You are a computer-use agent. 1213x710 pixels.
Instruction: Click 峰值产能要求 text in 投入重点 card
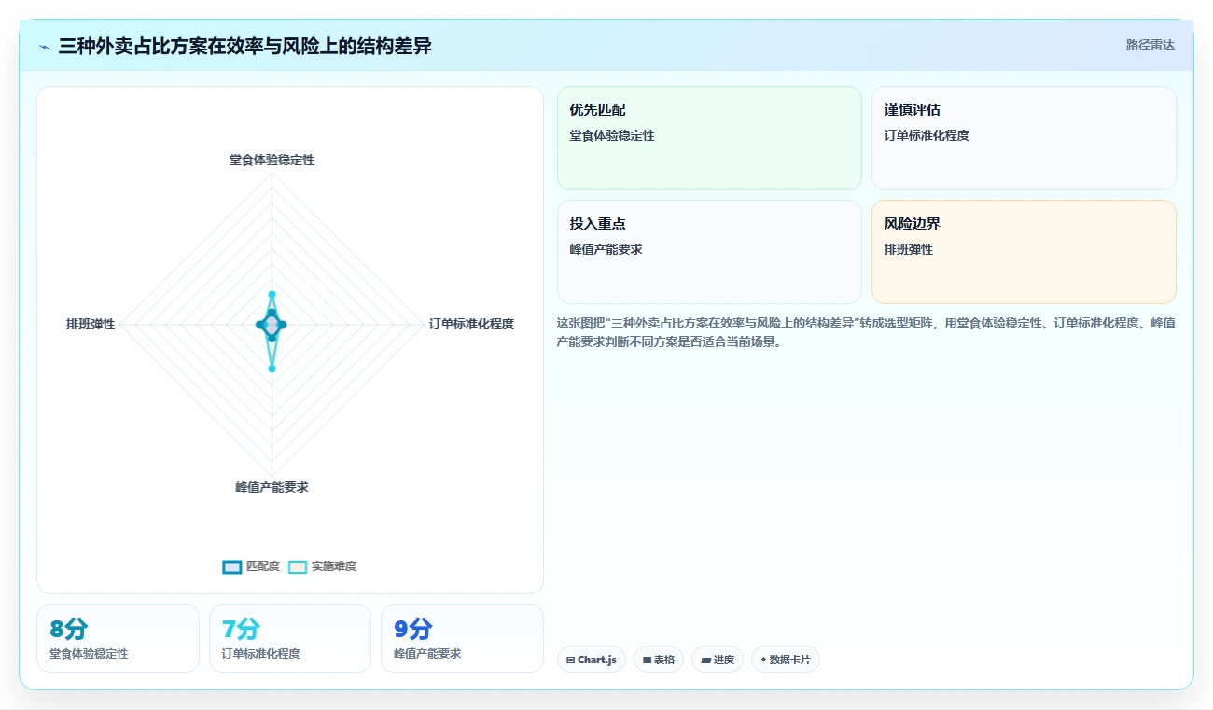tap(606, 249)
